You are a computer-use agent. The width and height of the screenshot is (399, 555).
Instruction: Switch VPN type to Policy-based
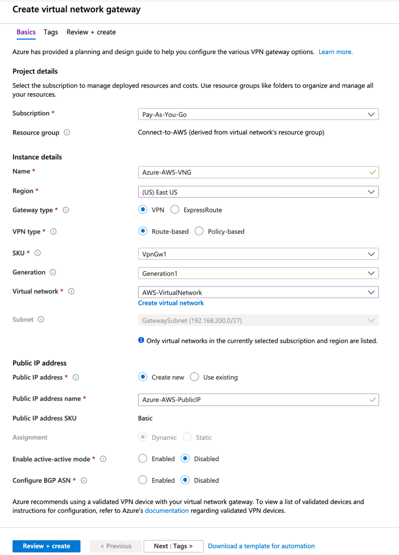(198, 231)
